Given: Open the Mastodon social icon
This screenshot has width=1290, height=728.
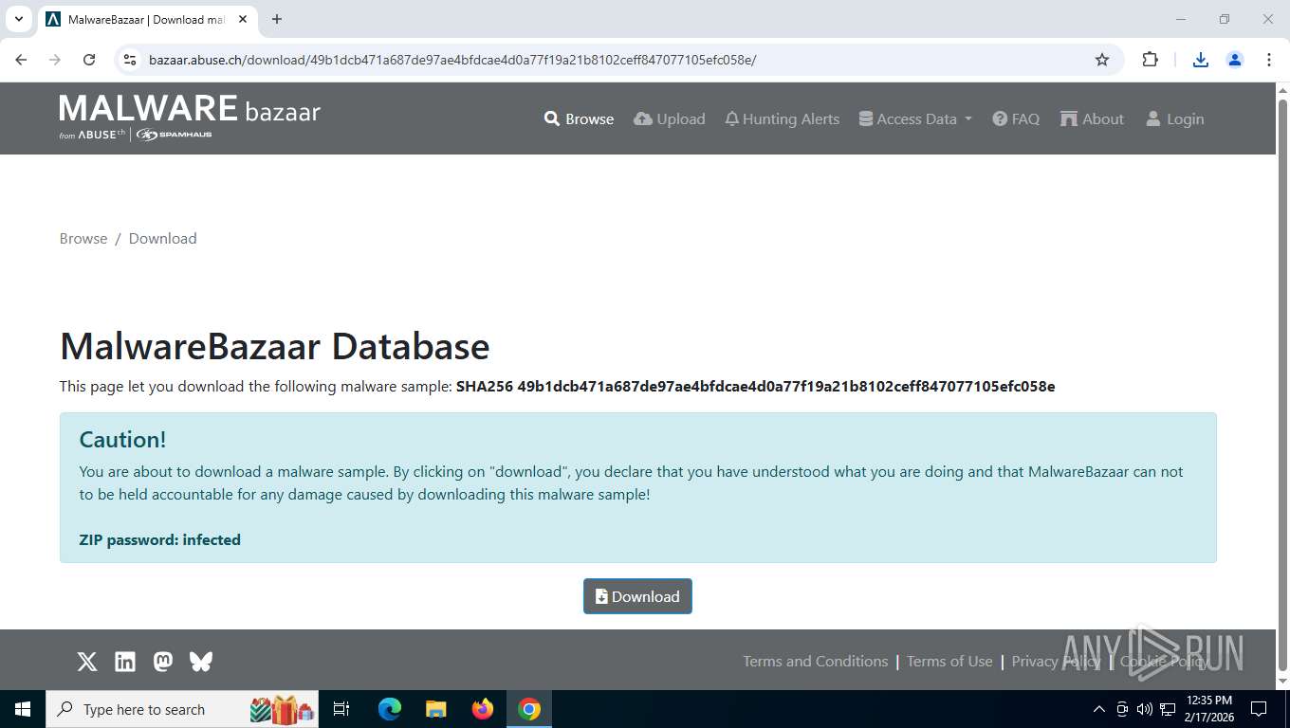Looking at the screenshot, I should (163, 662).
